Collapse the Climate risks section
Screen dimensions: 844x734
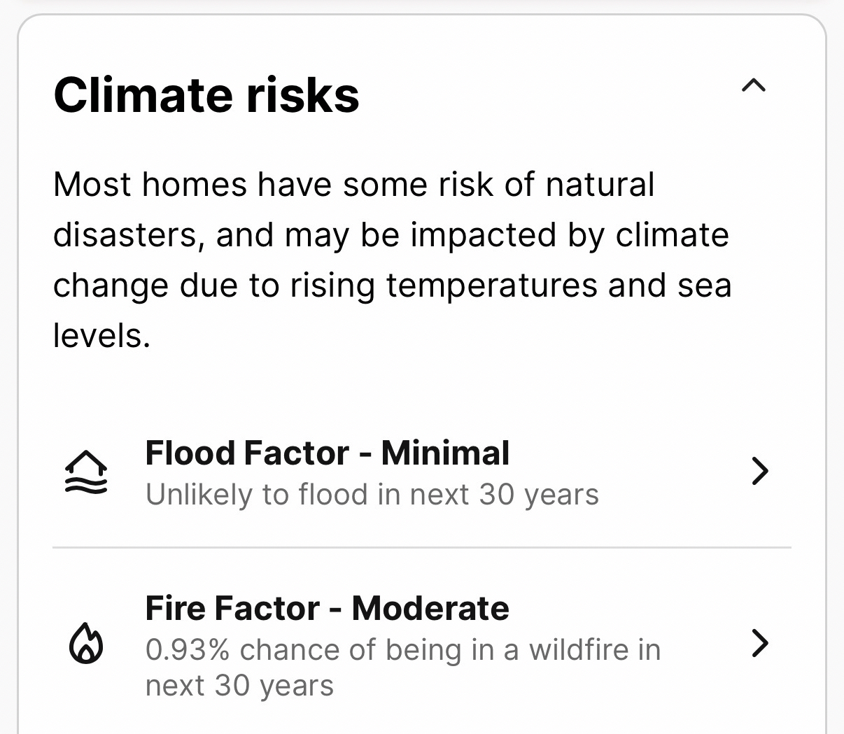click(x=753, y=87)
